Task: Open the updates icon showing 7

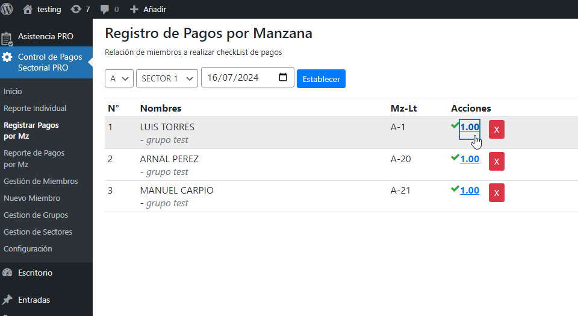Action: pos(76,9)
